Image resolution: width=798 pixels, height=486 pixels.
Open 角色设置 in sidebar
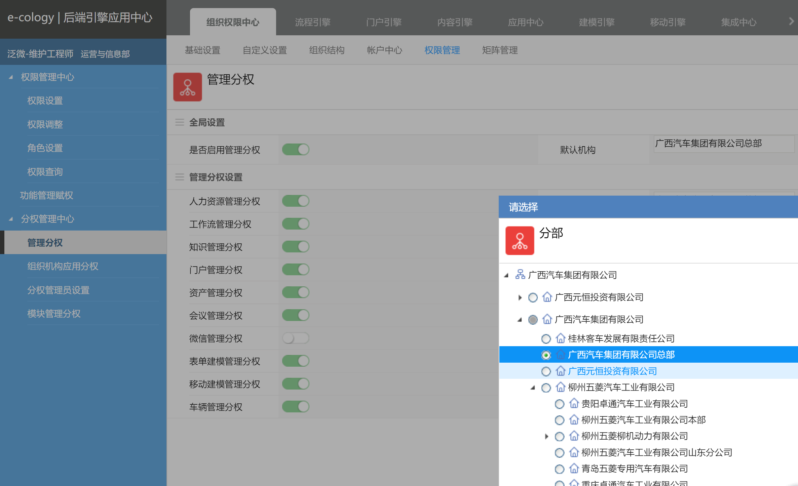point(45,148)
